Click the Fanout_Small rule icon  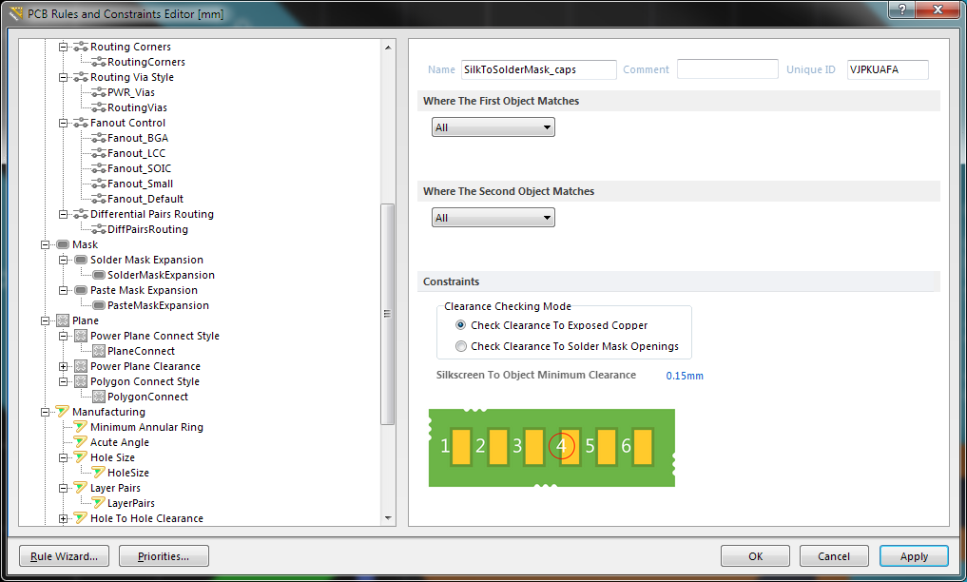point(98,184)
